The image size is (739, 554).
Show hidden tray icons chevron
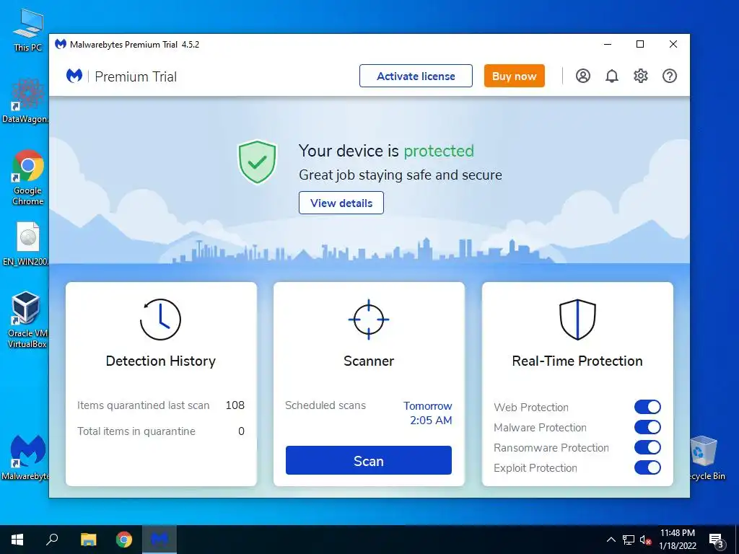pos(611,540)
